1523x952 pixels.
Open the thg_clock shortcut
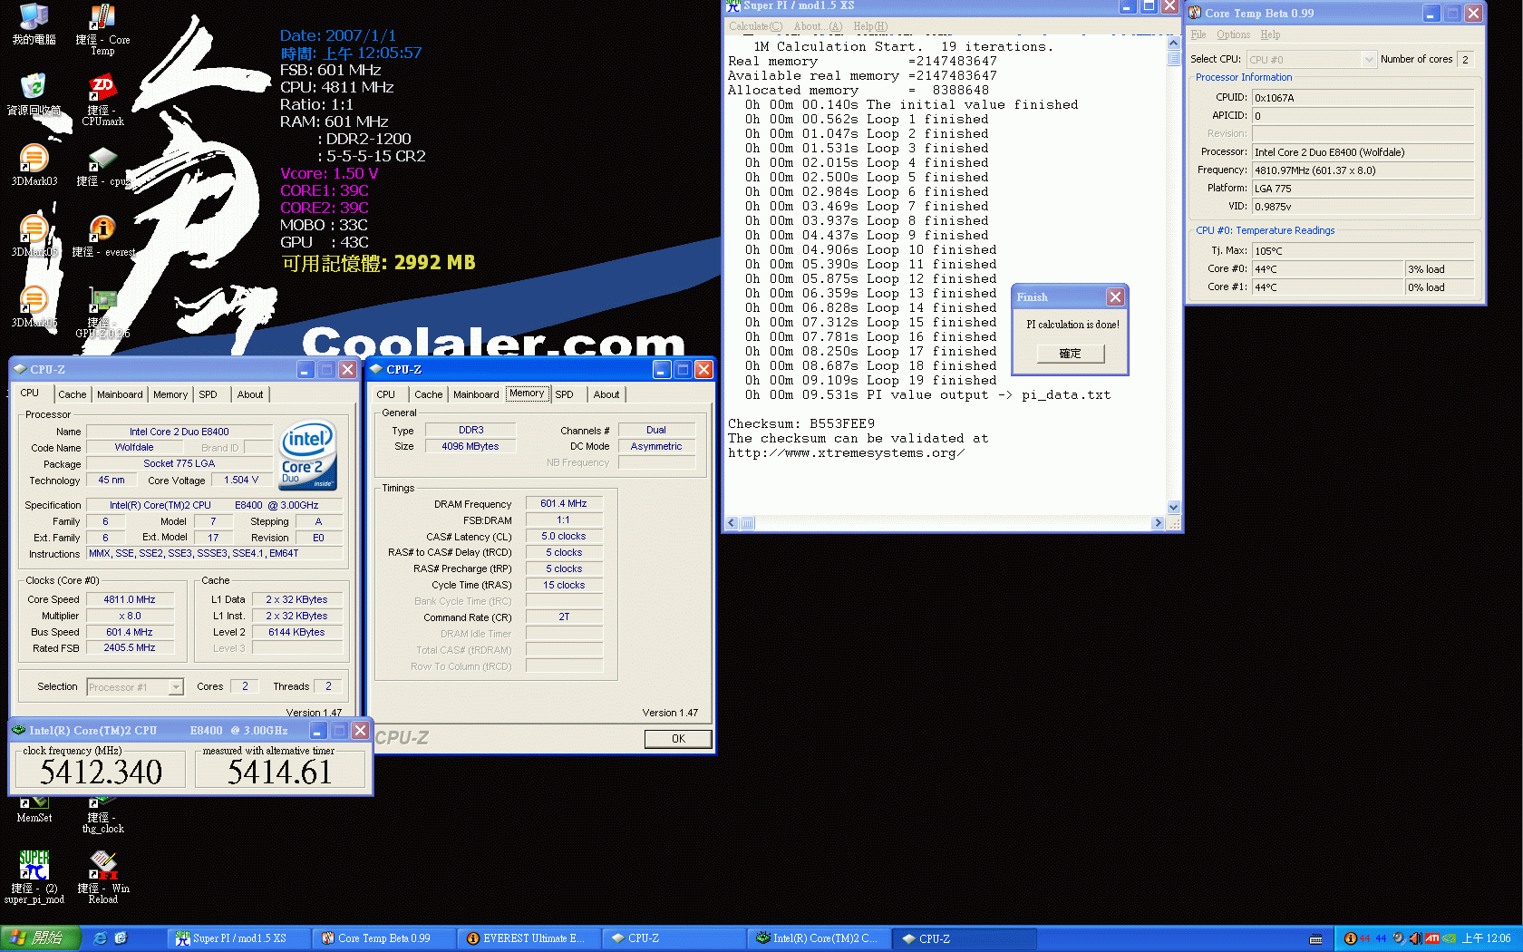[x=102, y=814]
